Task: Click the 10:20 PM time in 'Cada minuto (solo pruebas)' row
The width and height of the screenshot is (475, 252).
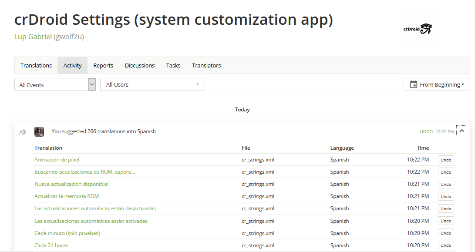Action: pos(418,233)
